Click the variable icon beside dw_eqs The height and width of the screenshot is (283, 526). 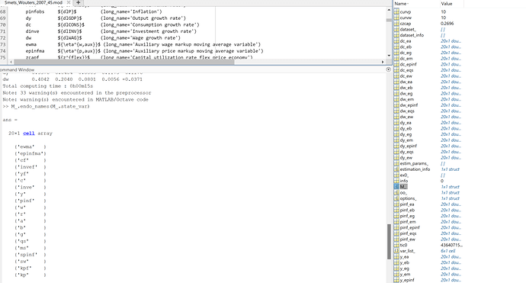coord(396,111)
